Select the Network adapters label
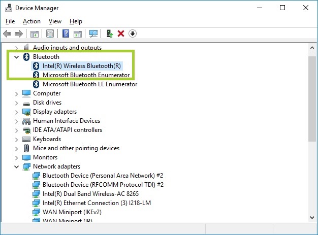The height and width of the screenshot is (235, 318). point(56,166)
